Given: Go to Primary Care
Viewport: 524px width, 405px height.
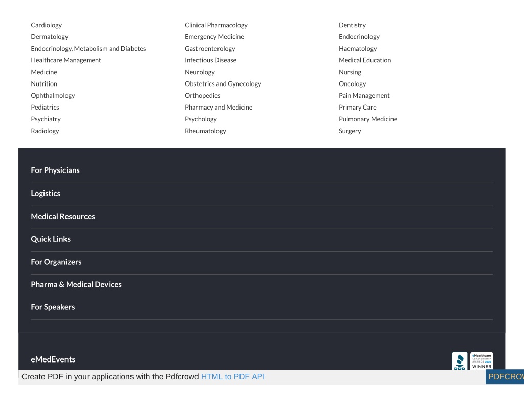Looking at the screenshot, I should pyautogui.click(x=358, y=108).
